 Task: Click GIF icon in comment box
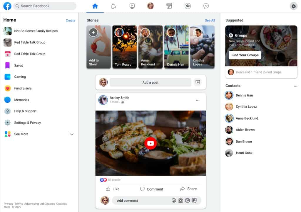(x=187, y=201)
